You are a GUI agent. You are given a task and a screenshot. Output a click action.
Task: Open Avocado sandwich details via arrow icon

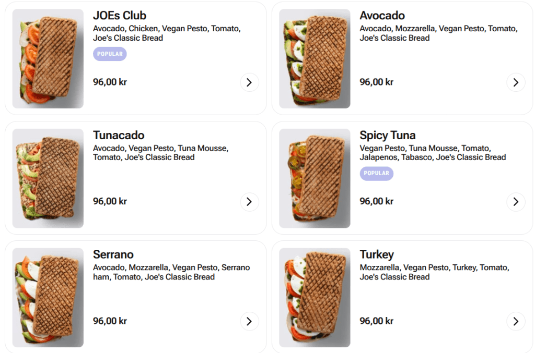pyautogui.click(x=516, y=82)
